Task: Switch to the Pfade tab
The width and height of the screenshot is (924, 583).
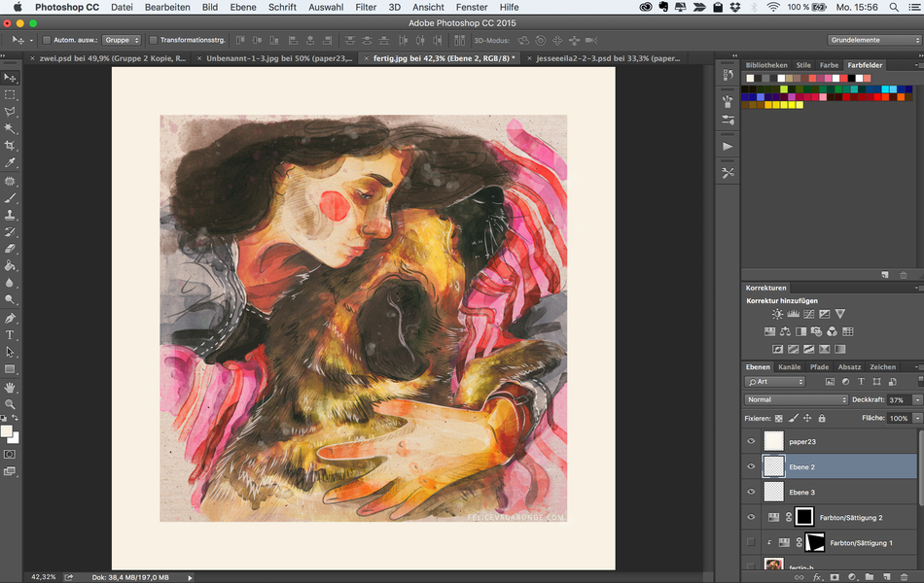Action: (x=819, y=367)
